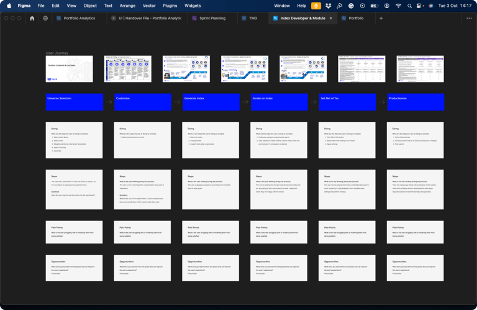Image resolution: width=477 pixels, height=310 pixels.
Task: Select the Doing card under Generate Index
Action: [x=211, y=140]
